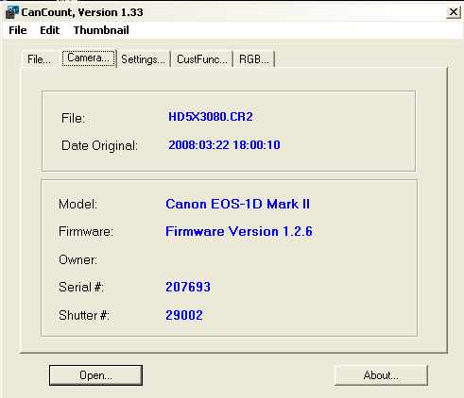Open the CustFunc... tab
This screenshot has width=464, height=398.
(202, 59)
